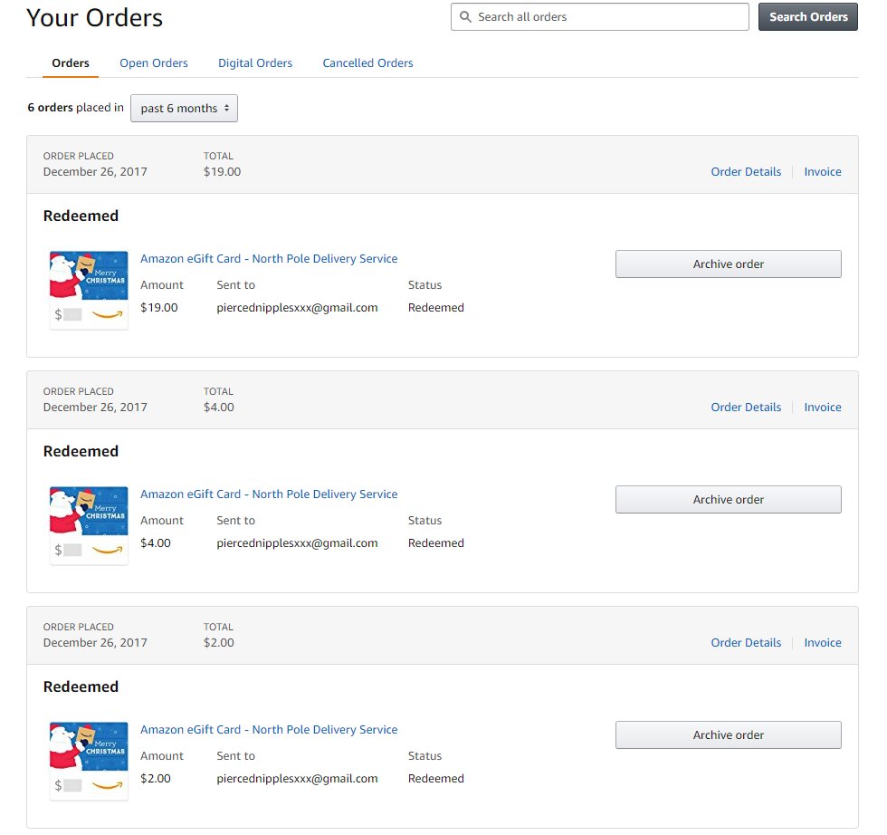Image resolution: width=887 pixels, height=835 pixels.
Task: Switch to the Open Orders tab
Action: (x=154, y=62)
